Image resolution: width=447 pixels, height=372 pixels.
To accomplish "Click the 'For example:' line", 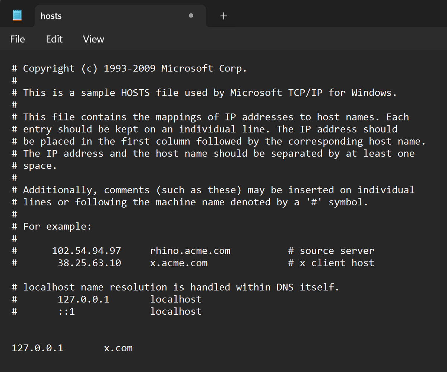I will coord(51,227).
